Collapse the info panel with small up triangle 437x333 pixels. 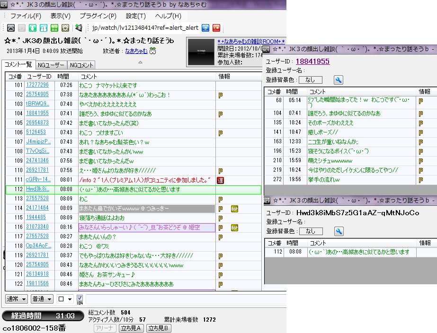click(x=141, y=62)
